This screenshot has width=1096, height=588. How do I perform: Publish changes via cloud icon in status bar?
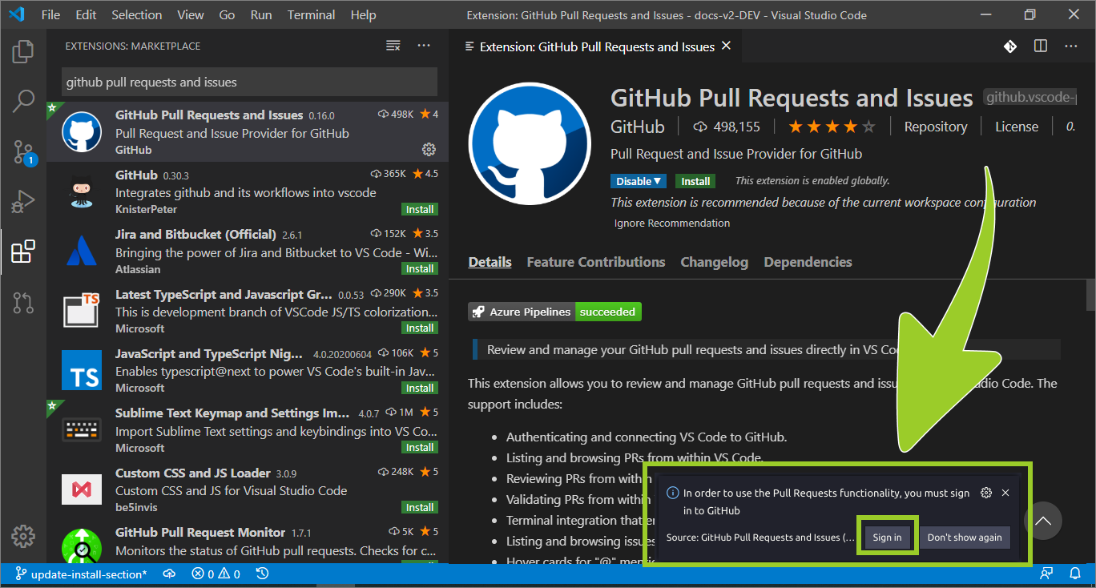(x=169, y=574)
